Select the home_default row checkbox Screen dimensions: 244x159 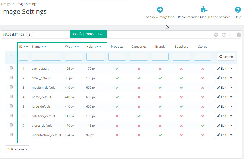point(11,96)
